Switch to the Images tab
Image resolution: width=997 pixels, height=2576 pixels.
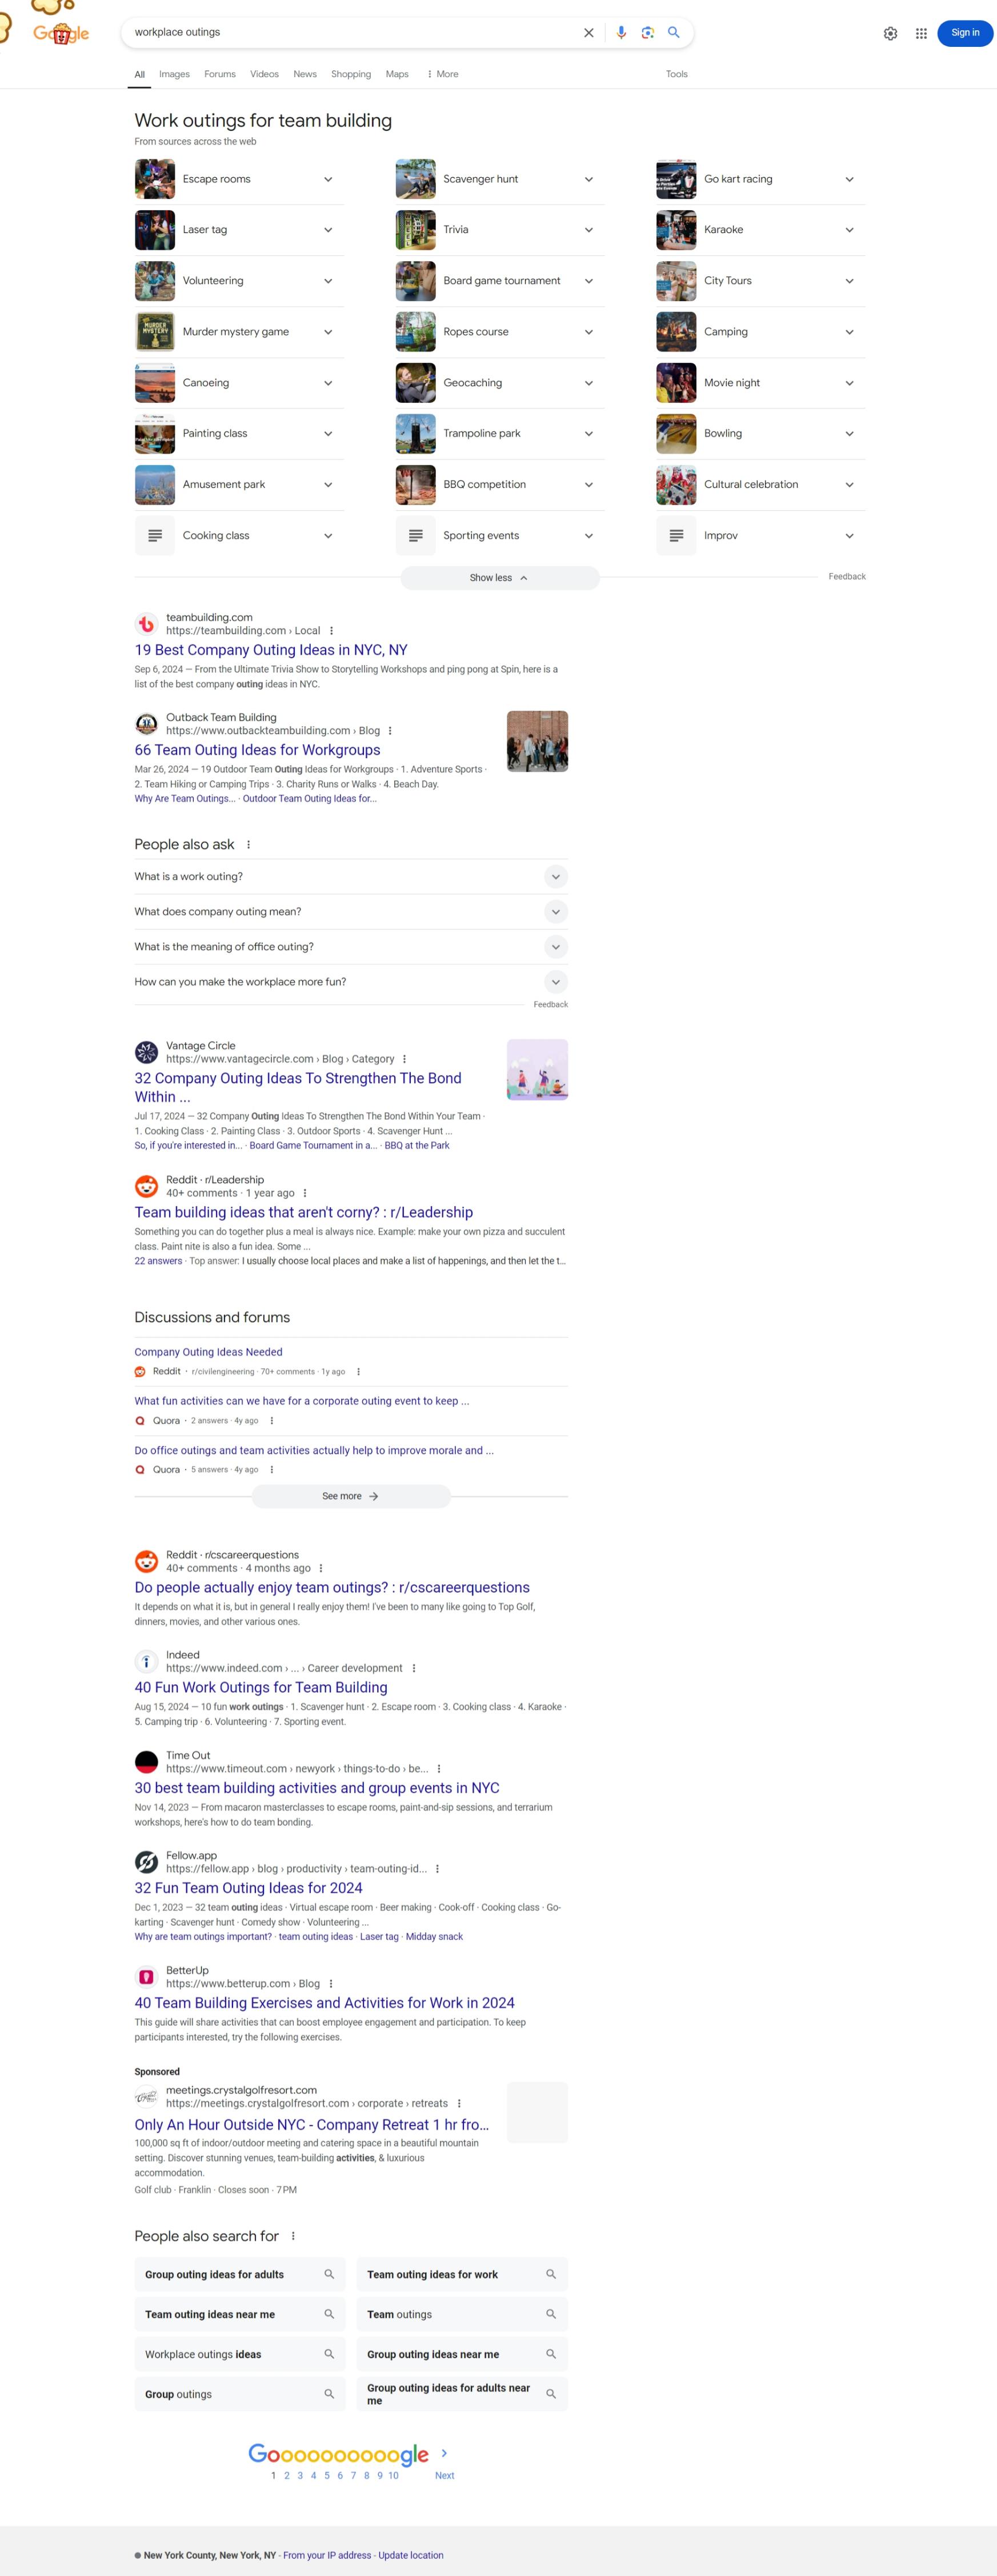click(x=174, y=74)
